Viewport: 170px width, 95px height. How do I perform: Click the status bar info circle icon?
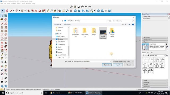(5, 89)
